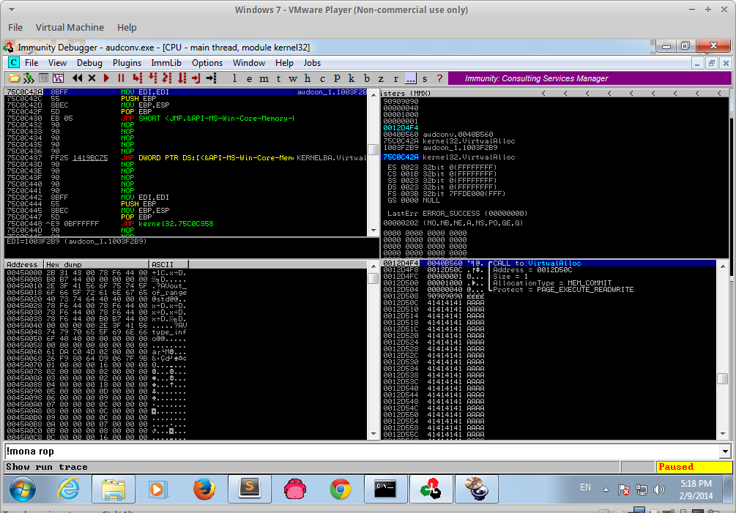Show breakpoints with the 'b' button
Viewport: 736px width, 513px height.
click(x=367, y=78)
